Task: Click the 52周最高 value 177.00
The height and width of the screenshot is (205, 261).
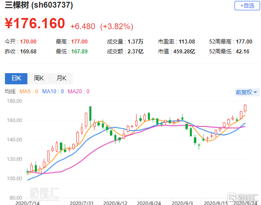Action: (244, 42)
